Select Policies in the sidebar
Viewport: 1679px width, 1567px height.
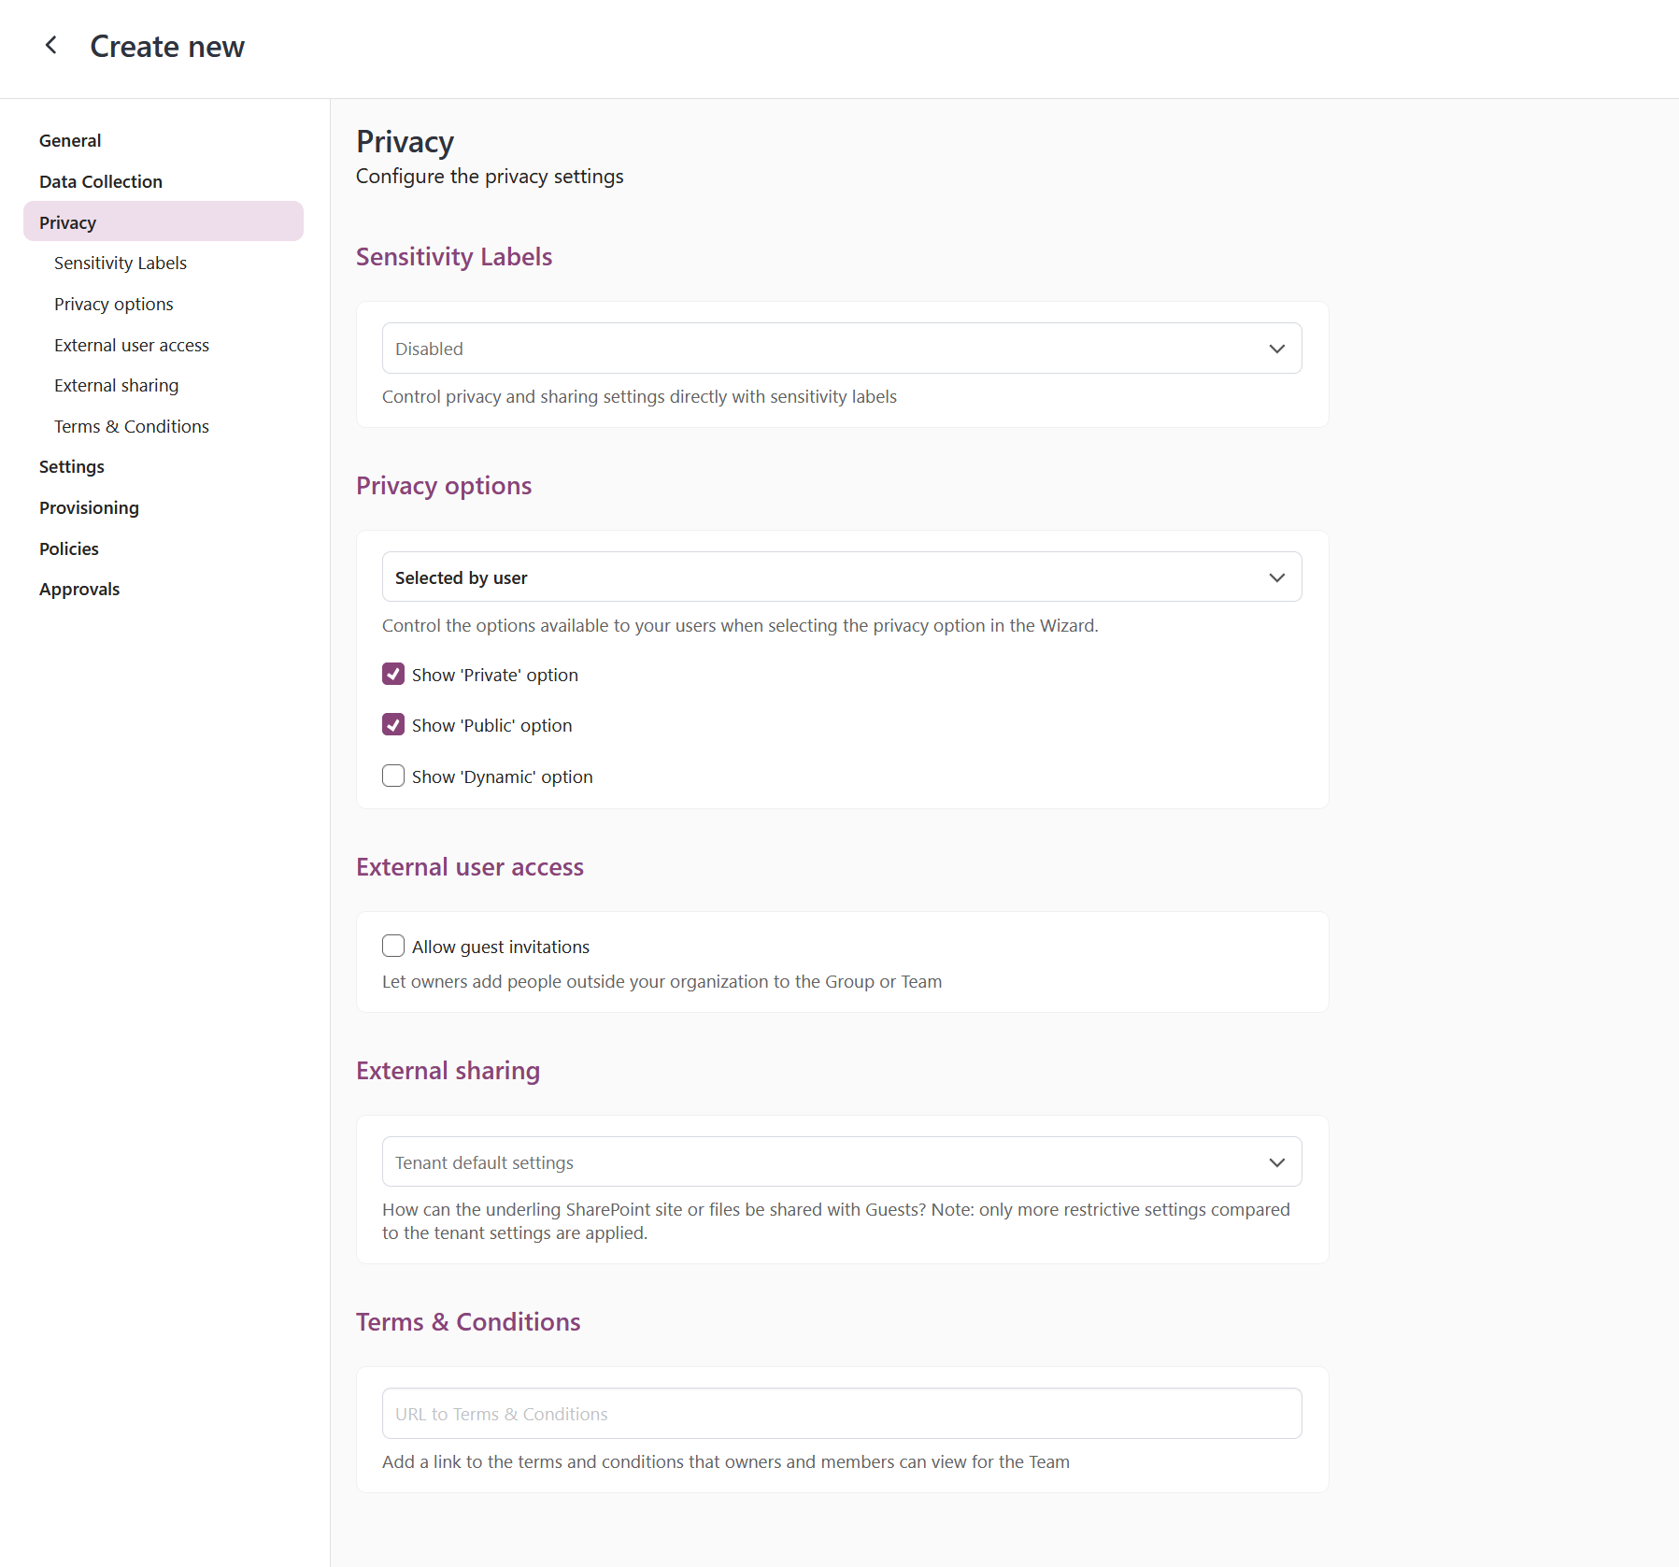[68, 548]
